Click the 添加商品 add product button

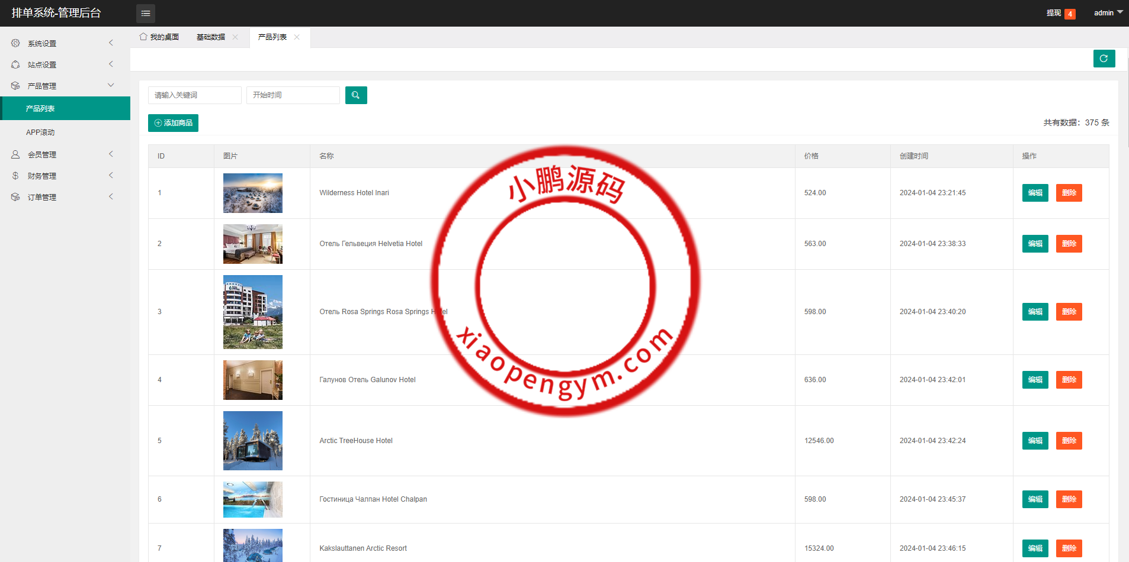[173, 123]
